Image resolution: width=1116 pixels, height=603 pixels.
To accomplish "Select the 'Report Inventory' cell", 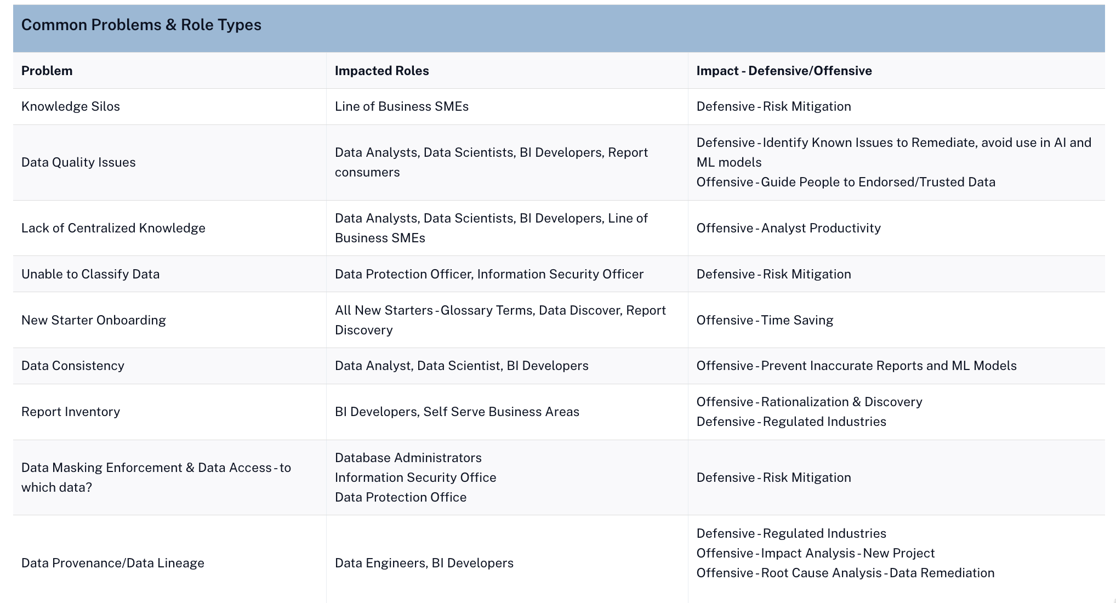I will pyautogui.click(x=70, y=412).
